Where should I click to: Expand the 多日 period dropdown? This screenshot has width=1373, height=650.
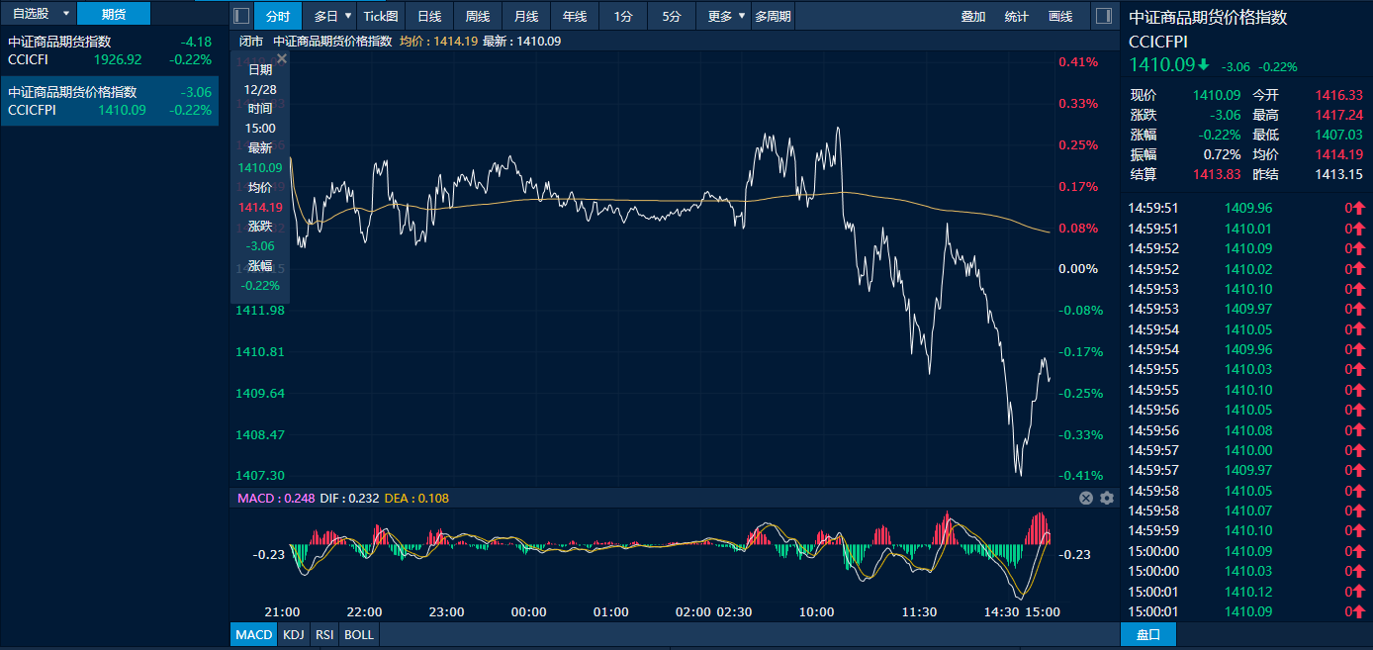[x=348, y=16]
